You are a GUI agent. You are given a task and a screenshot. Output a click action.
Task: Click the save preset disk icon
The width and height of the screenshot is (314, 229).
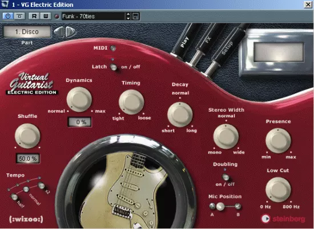136,17
